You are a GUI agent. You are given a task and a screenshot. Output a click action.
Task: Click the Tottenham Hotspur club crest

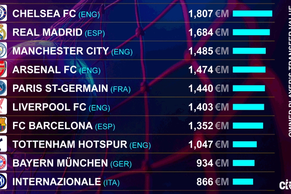pos(3,144)
